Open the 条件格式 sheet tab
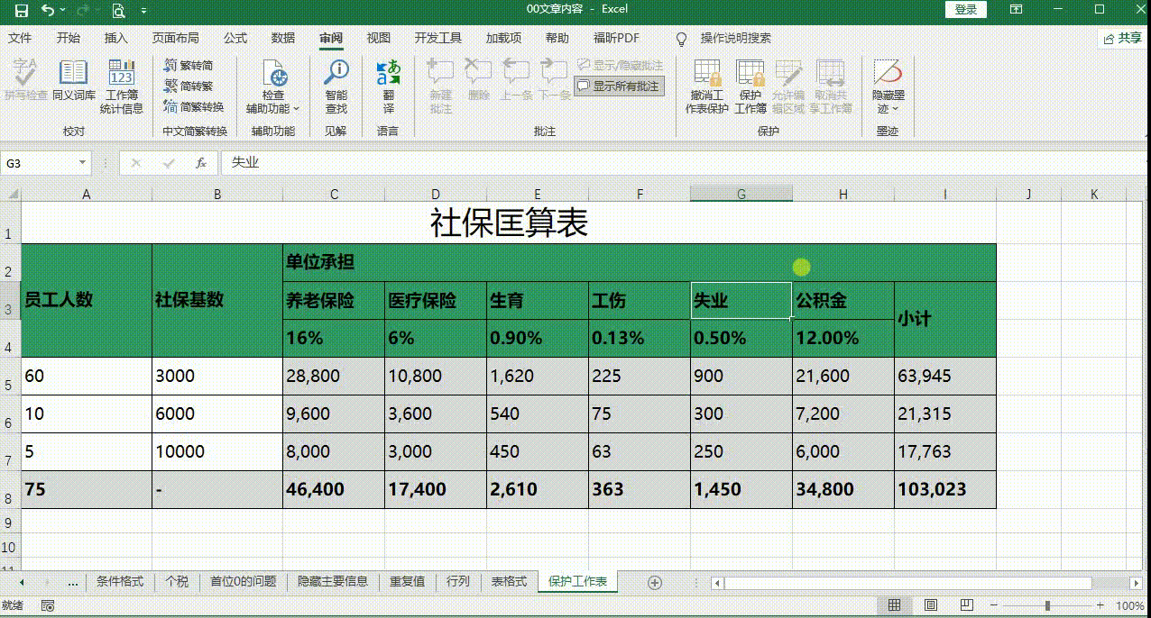Viewport: 1151px width, 618px height. [x=120, y=582]
